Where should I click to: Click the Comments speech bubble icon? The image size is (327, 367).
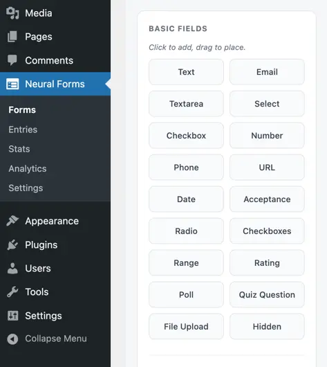pyautogui.click(x=12, y=60)
